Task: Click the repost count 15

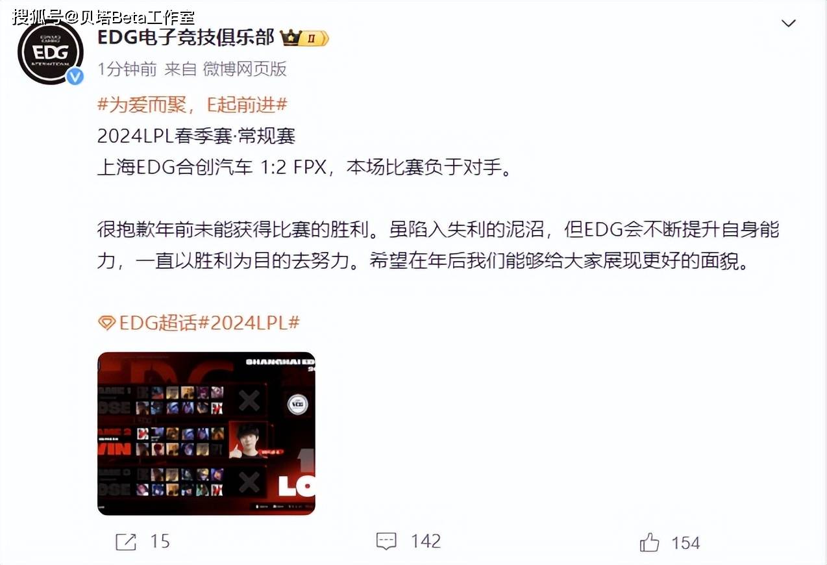Action: (x=160, y=542)
